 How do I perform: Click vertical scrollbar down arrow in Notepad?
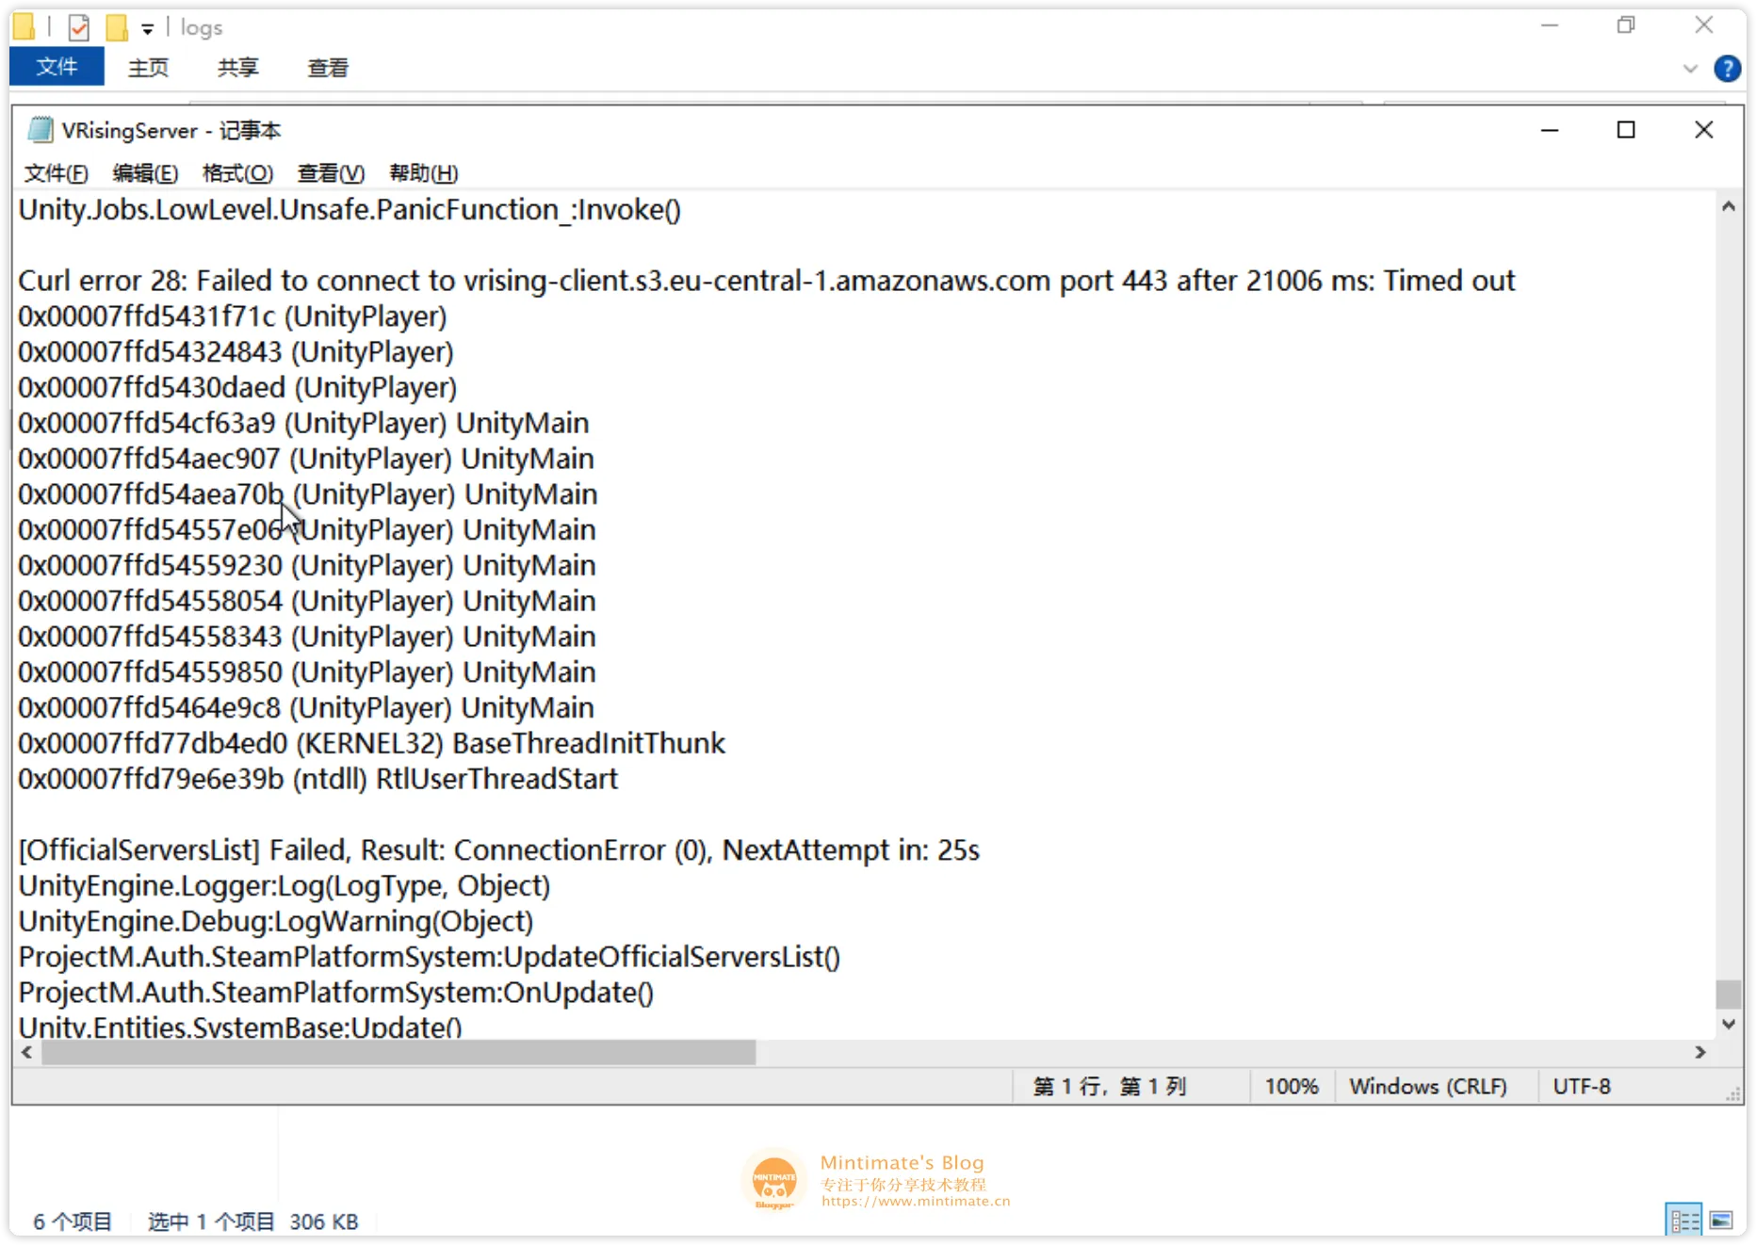point(1728,1024)
